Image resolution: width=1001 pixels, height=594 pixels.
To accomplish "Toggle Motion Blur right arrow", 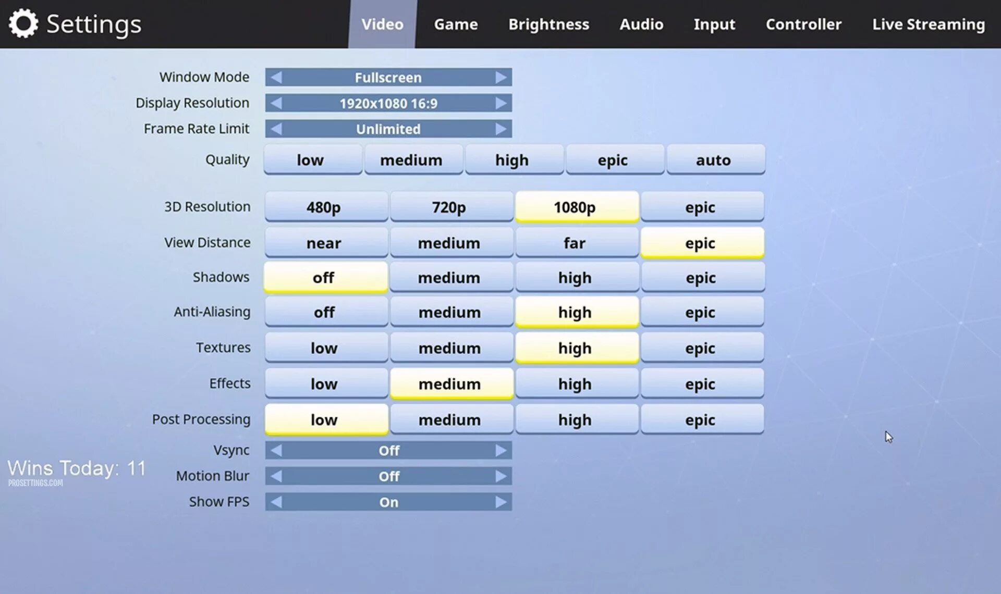I will click(502, 476).
